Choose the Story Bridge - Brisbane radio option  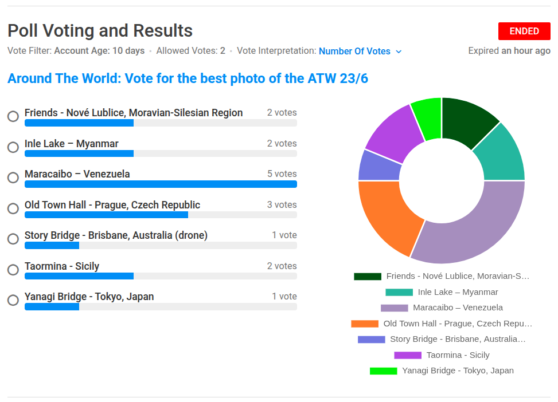13,239
